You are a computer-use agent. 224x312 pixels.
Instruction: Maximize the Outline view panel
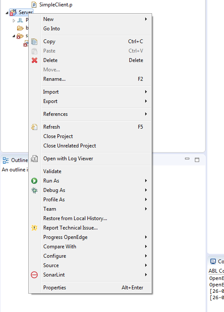[x=197, y=160]
